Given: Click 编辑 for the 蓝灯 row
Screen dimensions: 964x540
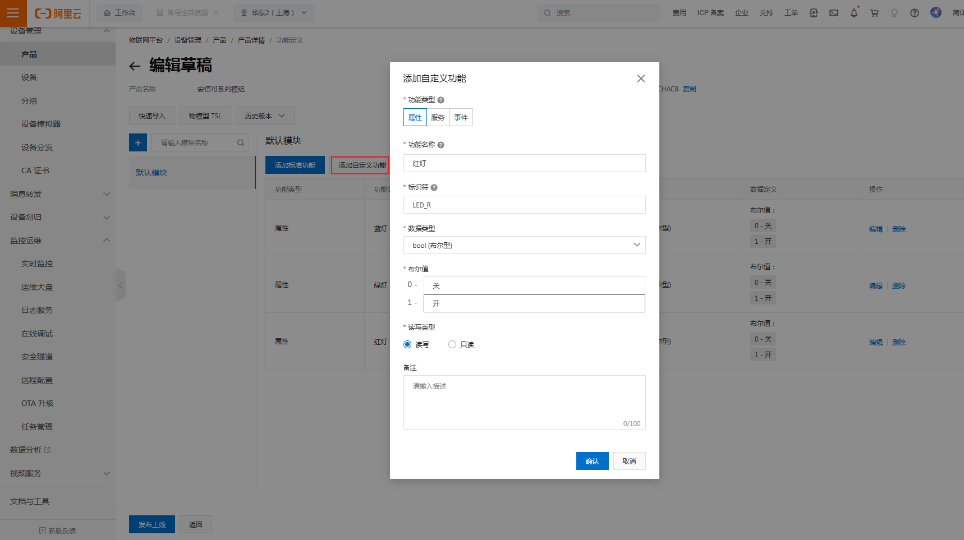Looking at the screenshot, I should [x=876, y=229].
